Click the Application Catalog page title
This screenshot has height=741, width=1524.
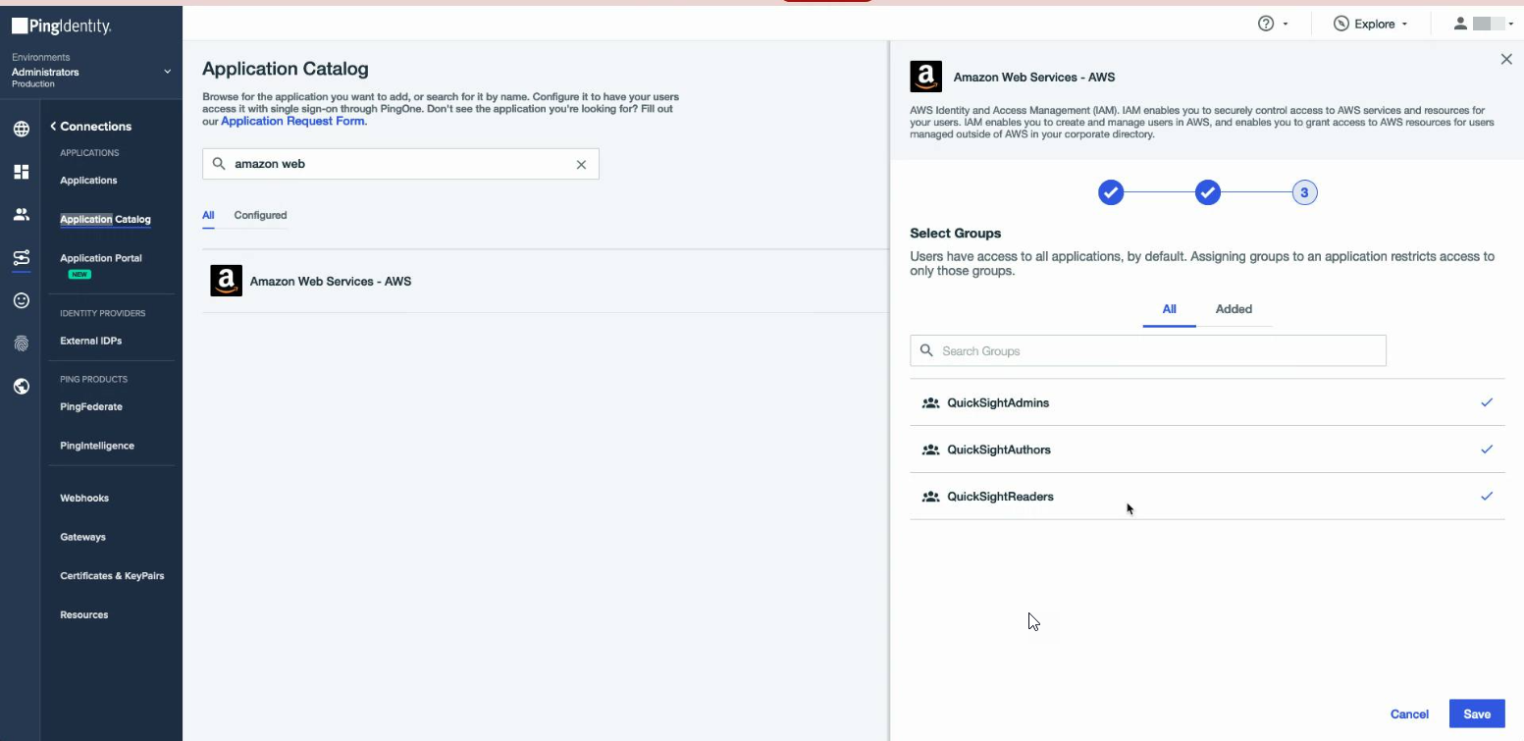[x=286, y=69]
